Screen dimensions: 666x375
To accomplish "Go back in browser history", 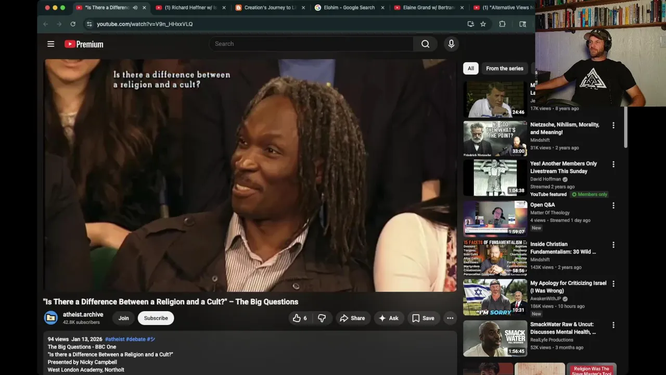I will (45, 24).
